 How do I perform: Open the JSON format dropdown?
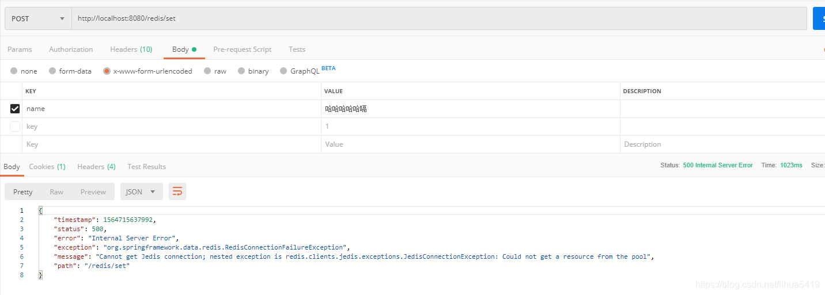click(x=141, y=191)
